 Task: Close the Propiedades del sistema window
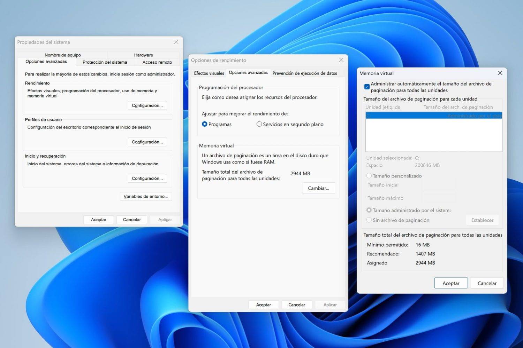click(176, 42)
